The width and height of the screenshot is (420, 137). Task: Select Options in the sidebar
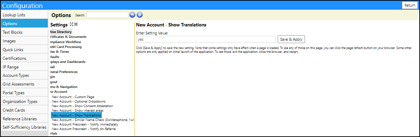[24, 24]
